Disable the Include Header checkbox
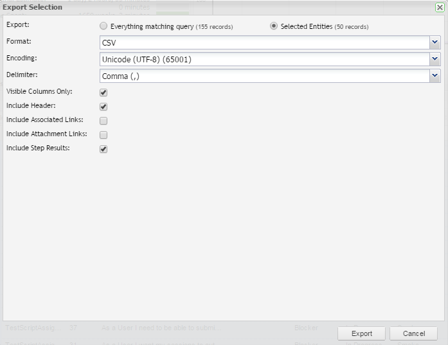448x345 pixels. pos(103,107)
